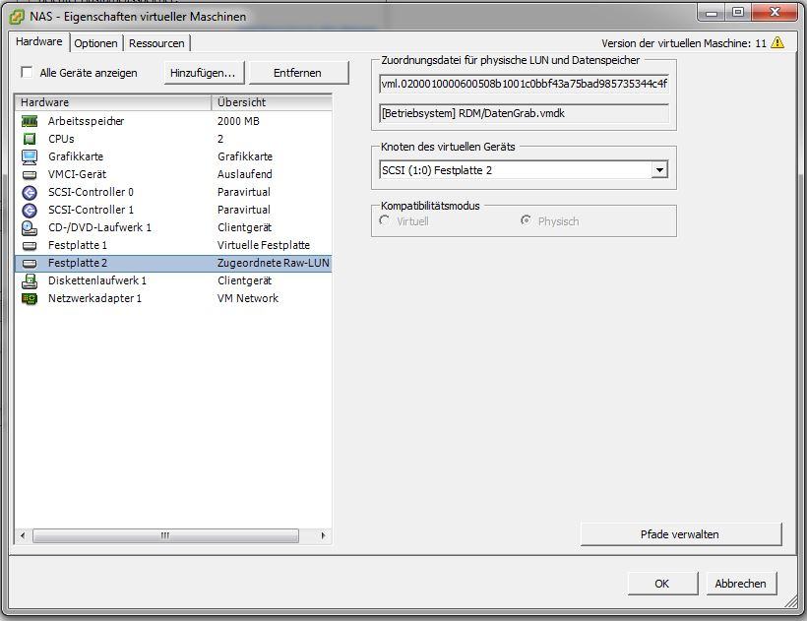Image resolution: width=807 pixels, height=621 pixels.
Task: Click the Entfernen button
Action: coord(298,73)
